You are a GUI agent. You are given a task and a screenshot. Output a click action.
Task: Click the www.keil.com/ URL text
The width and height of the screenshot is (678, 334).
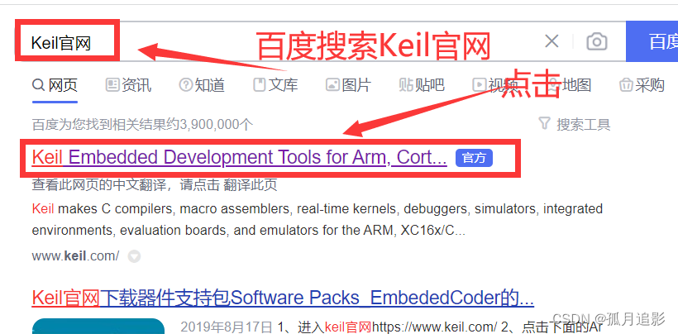(x=76, y=255)
